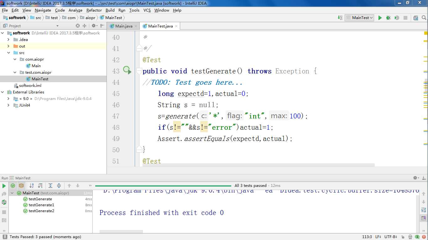Rerun tests with Run panel play icon
Image resolution: width=428 pixels, height=240 pixels.
pyautogui.click(x=4, y=186)
